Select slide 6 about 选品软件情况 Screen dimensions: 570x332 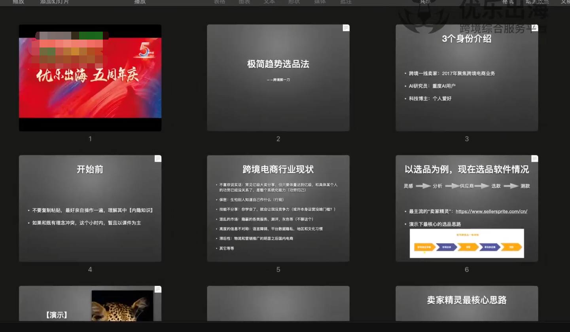467,208
